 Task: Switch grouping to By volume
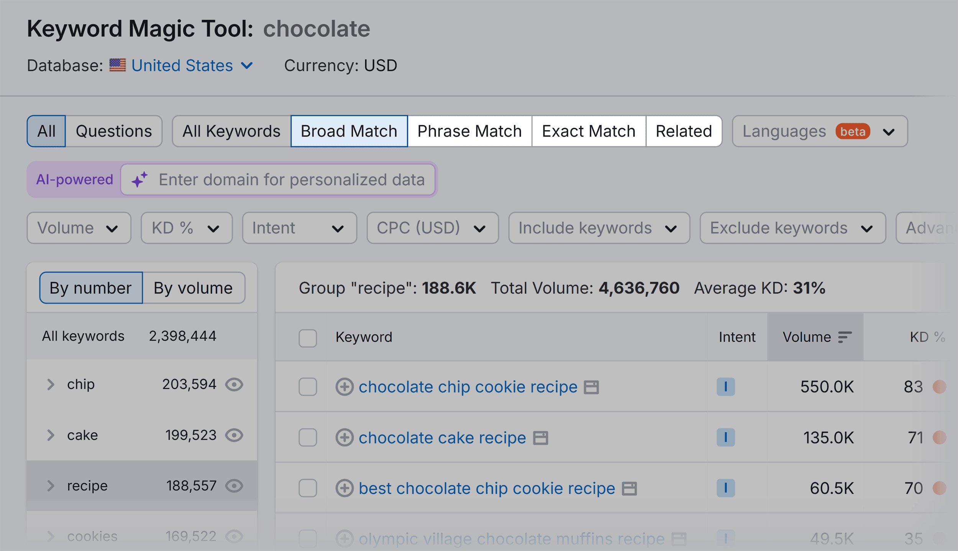click(193, 288)
